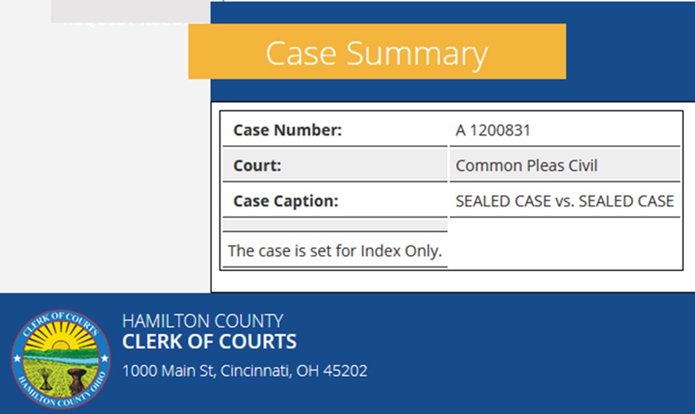Click the Index Only notice text

(334, 250)
